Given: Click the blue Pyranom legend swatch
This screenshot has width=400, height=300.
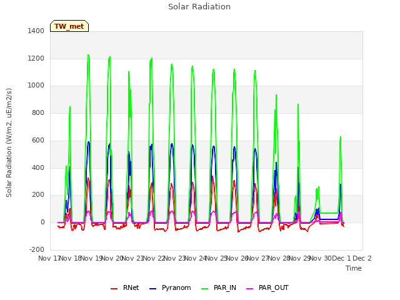Looking at the screenshot, I should pyautogui.click(x=152, y=289).
